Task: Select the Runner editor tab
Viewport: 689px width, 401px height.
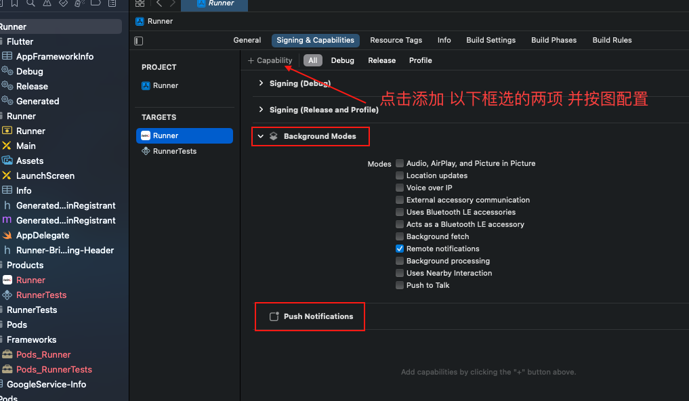Action: (x=215, y=4)
